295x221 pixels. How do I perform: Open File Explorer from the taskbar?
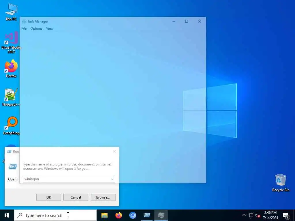coord(104,215)
